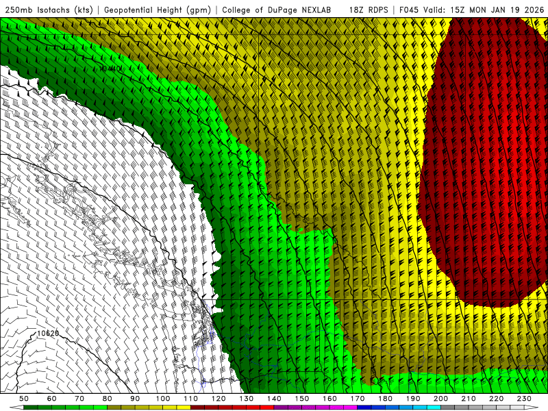
Task: Click the 190 label on the color scale
Action: click(x=413, y=399)
